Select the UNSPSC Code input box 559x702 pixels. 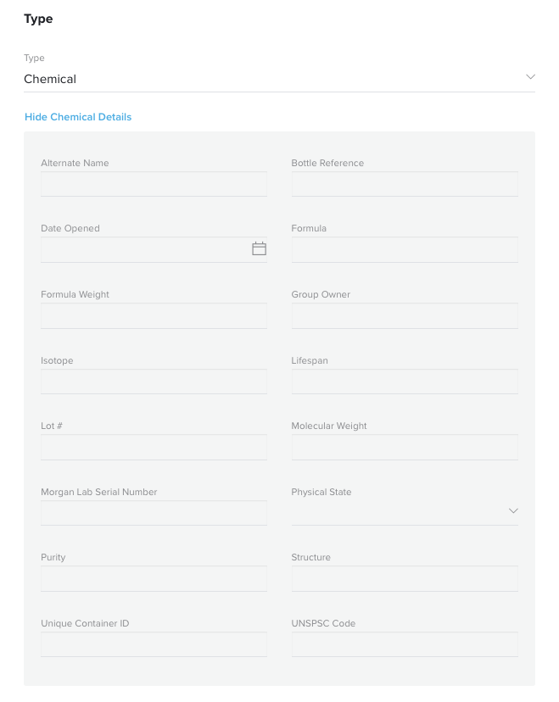point(405,644)
